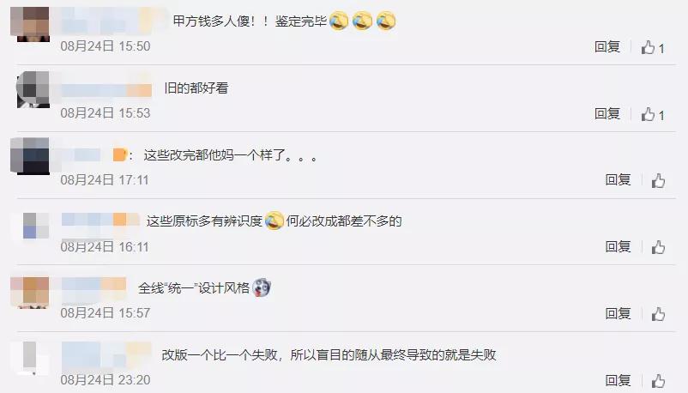Open blurred username of 16:11 commenter
This screenshot has width=688, height=393.
[100, 220]
